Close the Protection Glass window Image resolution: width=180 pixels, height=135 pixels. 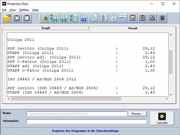click(174, 4)
